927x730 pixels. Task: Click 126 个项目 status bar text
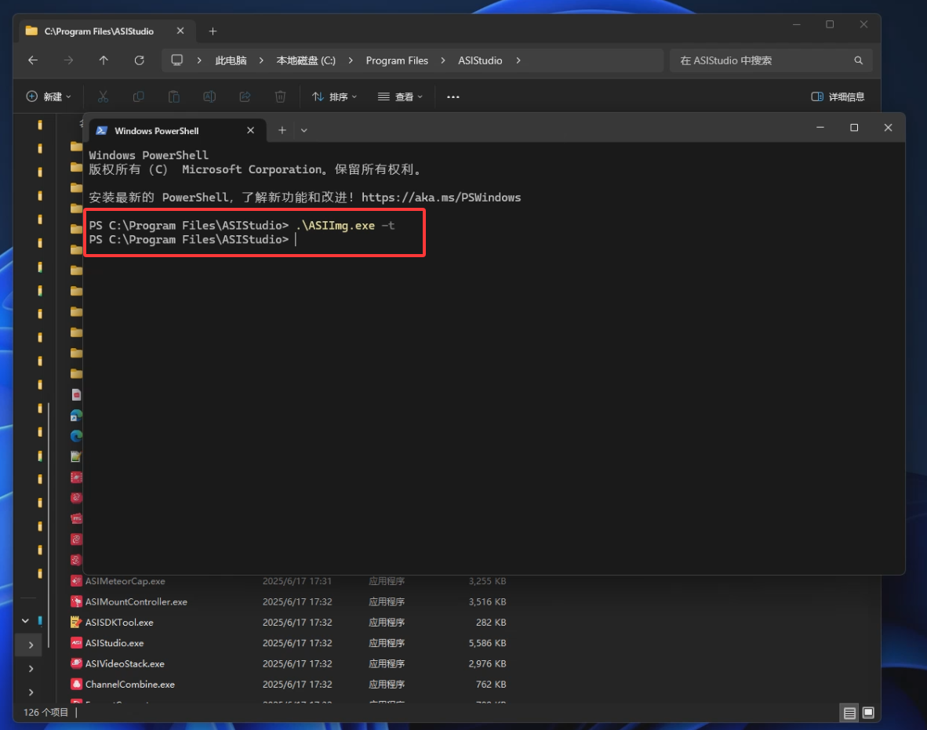click(46, 712)
